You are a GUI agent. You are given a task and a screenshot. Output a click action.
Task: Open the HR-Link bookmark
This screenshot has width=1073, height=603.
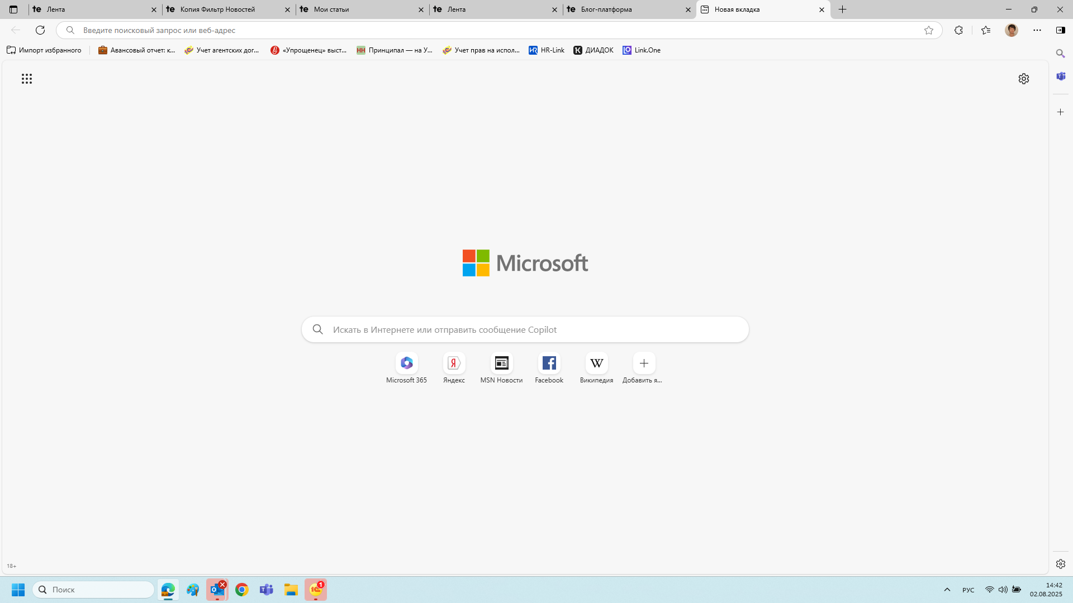[x=547, y=50]
